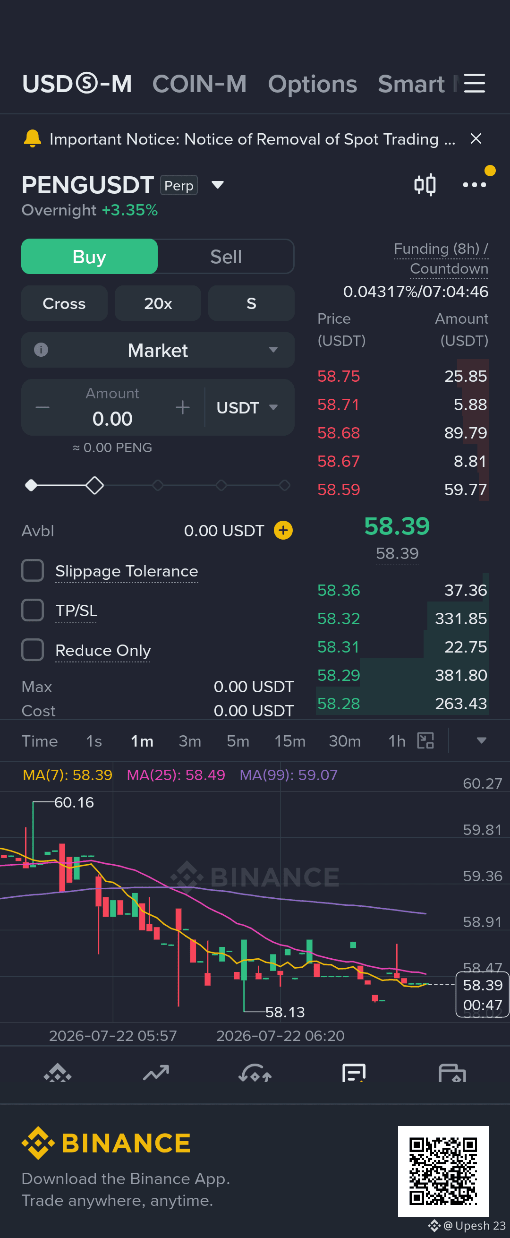Select 5m chart interval

pos(238,740)
